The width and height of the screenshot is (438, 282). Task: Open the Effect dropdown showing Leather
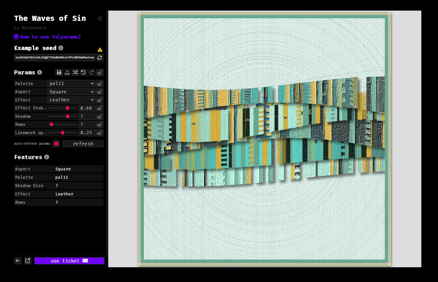(71, 100)
